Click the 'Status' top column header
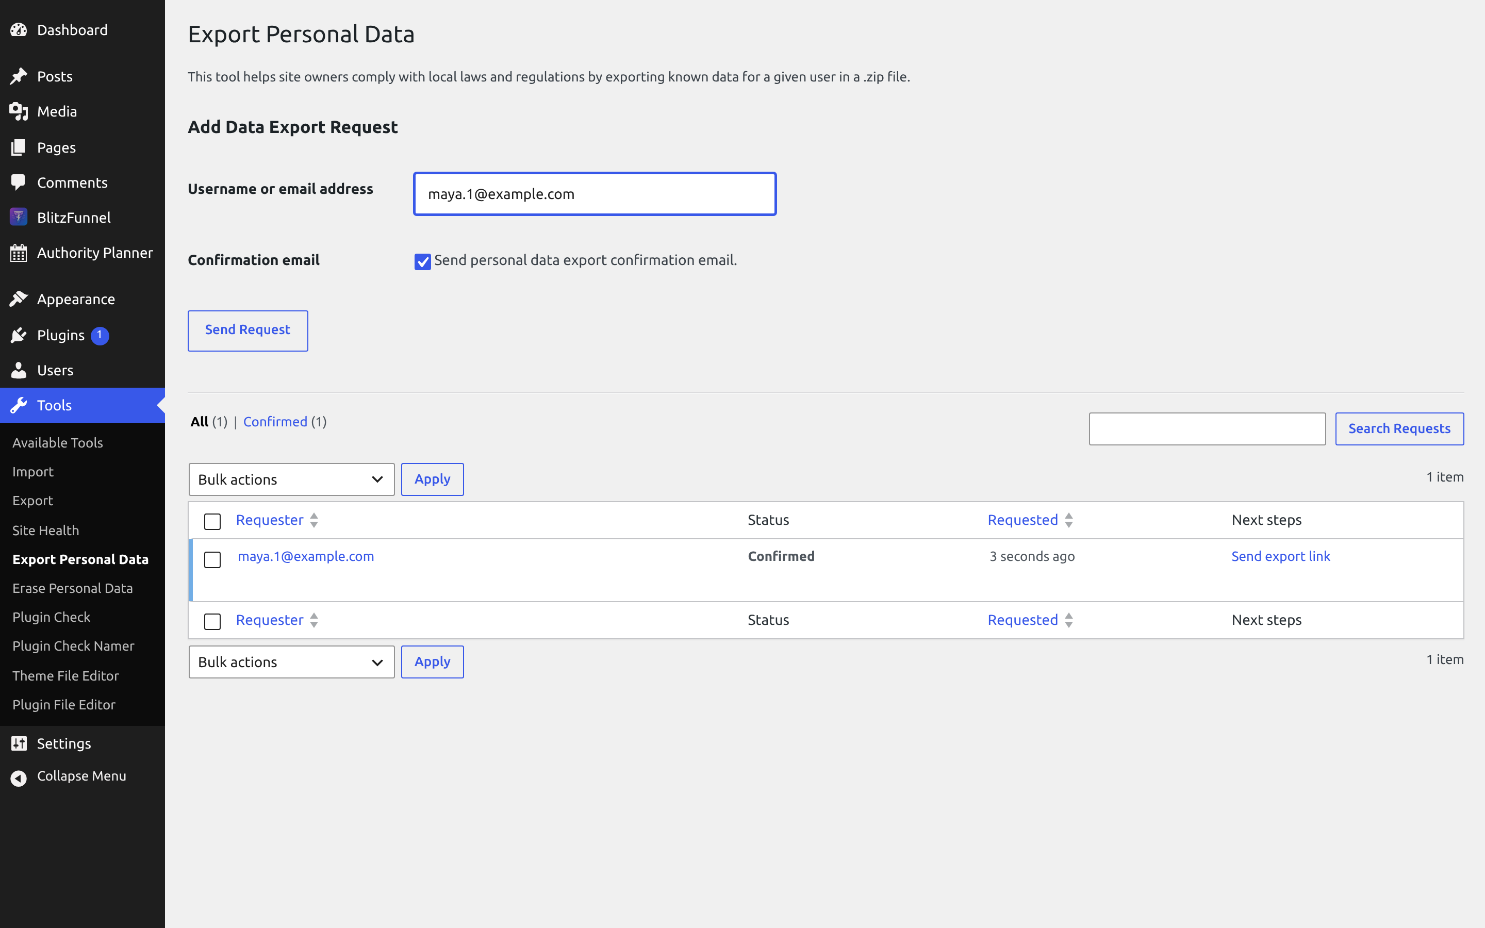This screenshot has height=928, width=1485. [x=768, y=520]
